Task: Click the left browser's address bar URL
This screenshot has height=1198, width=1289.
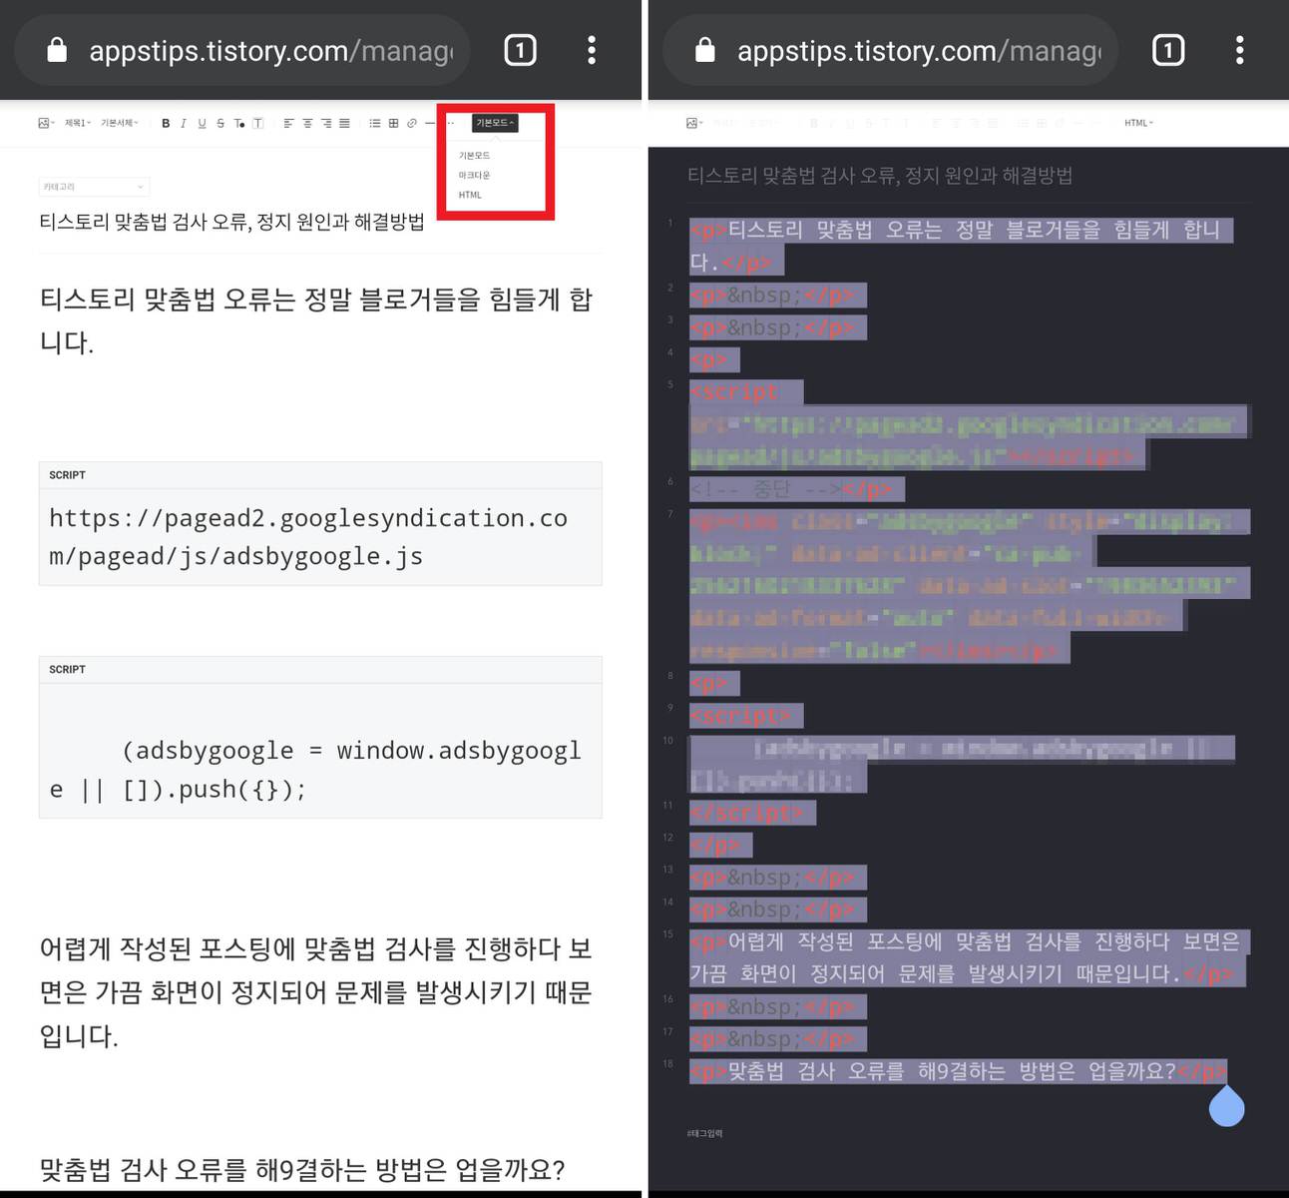Action: coord(270,50)
